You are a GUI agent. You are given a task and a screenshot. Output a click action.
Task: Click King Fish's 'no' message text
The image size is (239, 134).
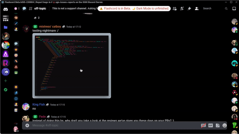[34, 109]
